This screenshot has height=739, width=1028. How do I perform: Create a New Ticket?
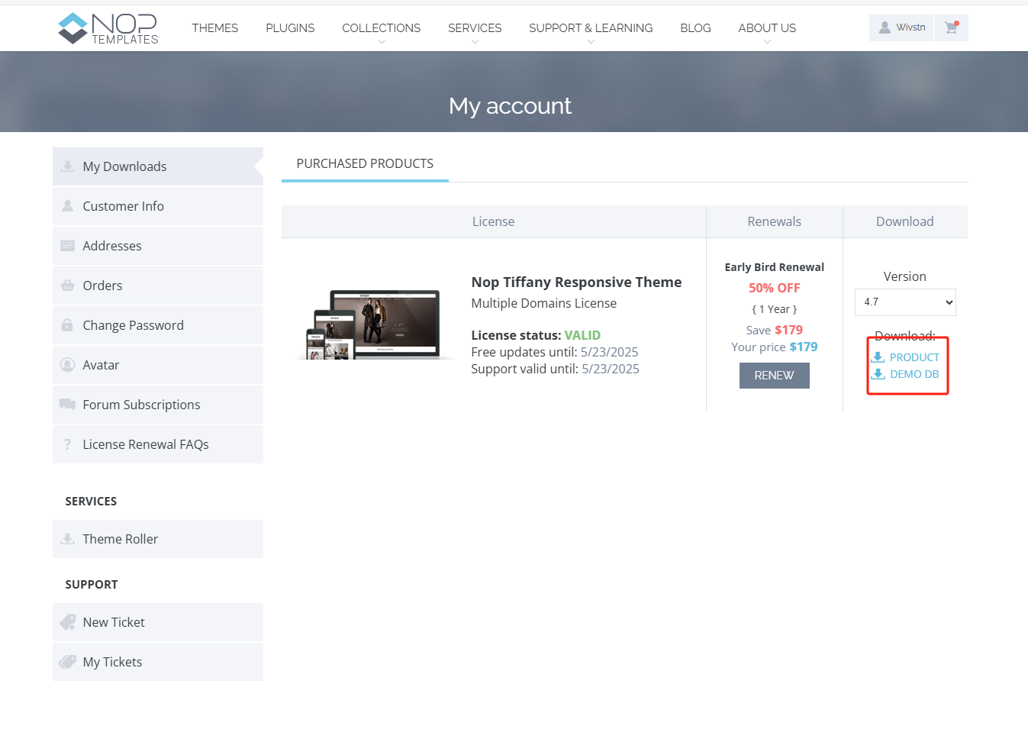tap(158, 622)
